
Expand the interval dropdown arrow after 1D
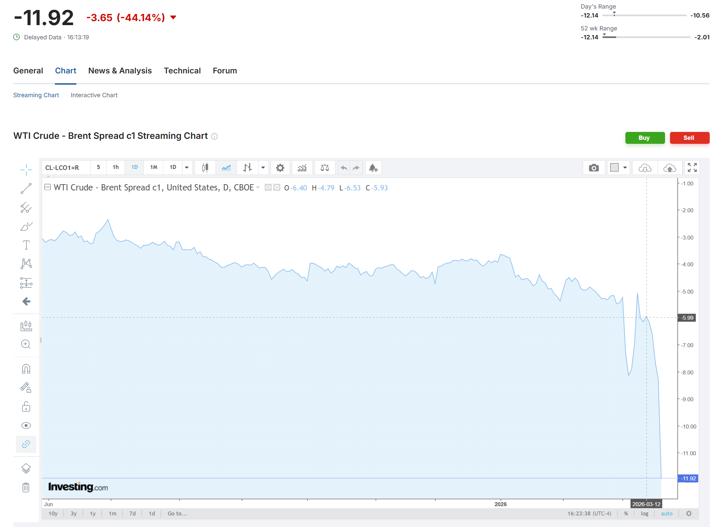(x=187, y=168)
